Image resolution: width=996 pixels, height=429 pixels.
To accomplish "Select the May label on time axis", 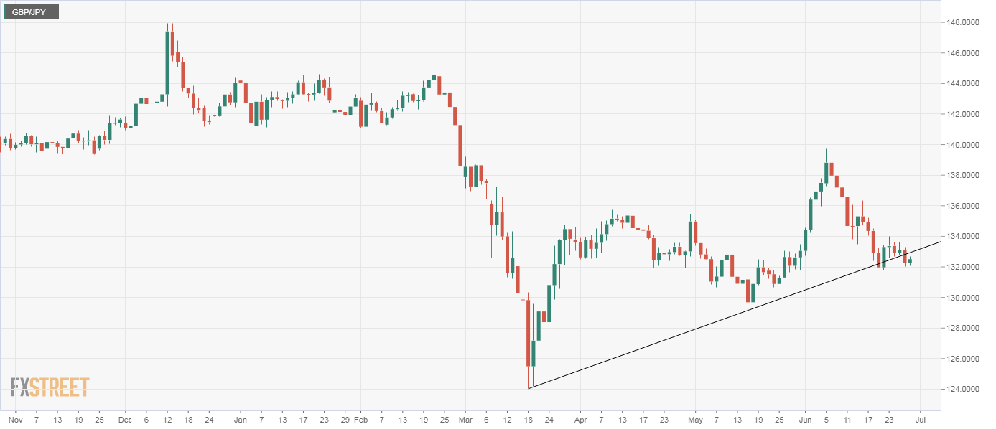I will pyautogui.click(x=694, y=418).
